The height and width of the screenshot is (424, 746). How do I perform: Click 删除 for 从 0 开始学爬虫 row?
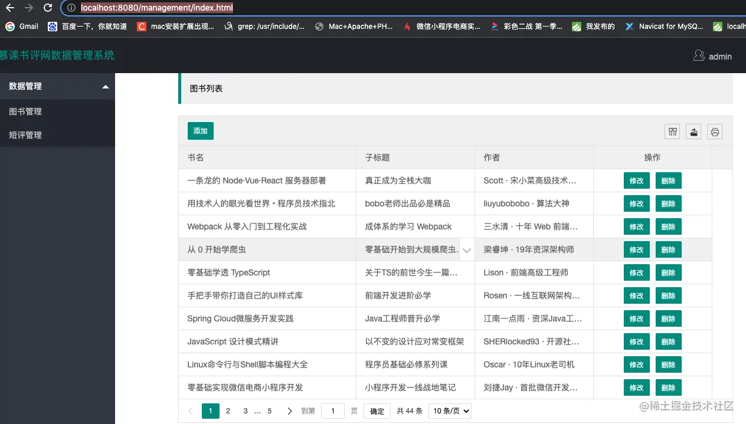[x=669, y=249]
